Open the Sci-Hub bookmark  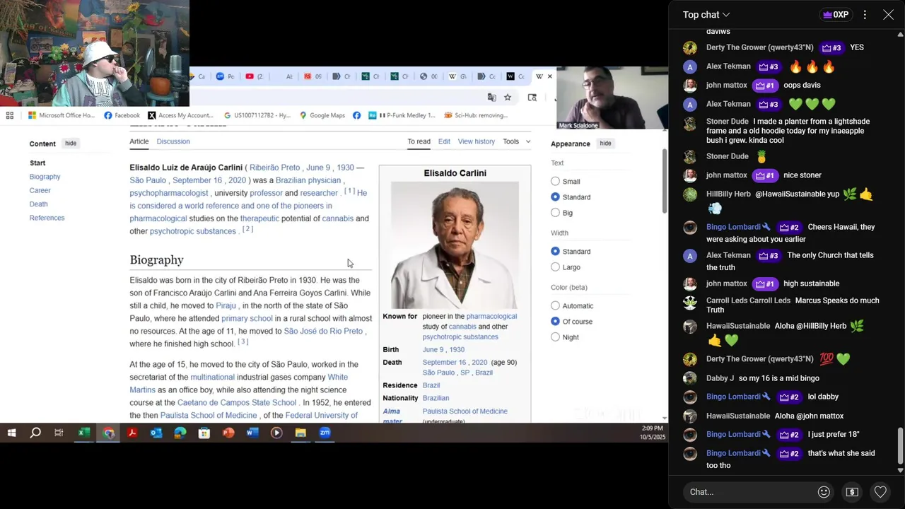click(476, 115)
